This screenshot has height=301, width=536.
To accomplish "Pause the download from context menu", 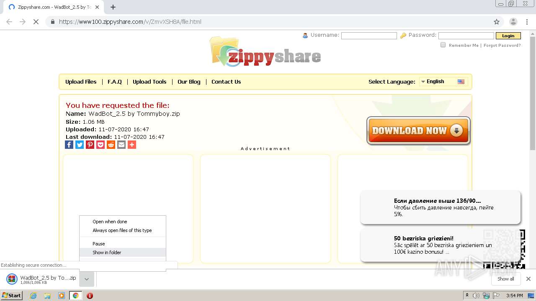I will coord(99,244).
